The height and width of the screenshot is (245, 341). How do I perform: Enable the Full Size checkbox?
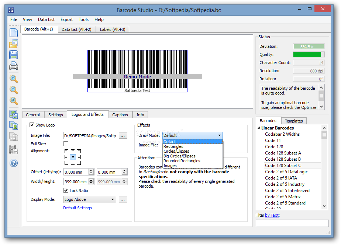[x=66, y=143]
